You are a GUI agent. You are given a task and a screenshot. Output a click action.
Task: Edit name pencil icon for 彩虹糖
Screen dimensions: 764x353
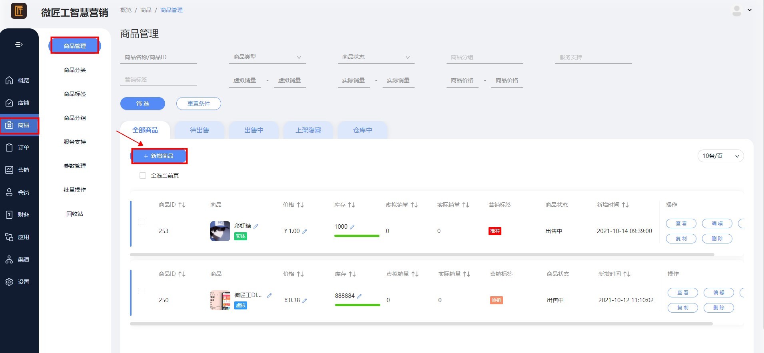256,226
